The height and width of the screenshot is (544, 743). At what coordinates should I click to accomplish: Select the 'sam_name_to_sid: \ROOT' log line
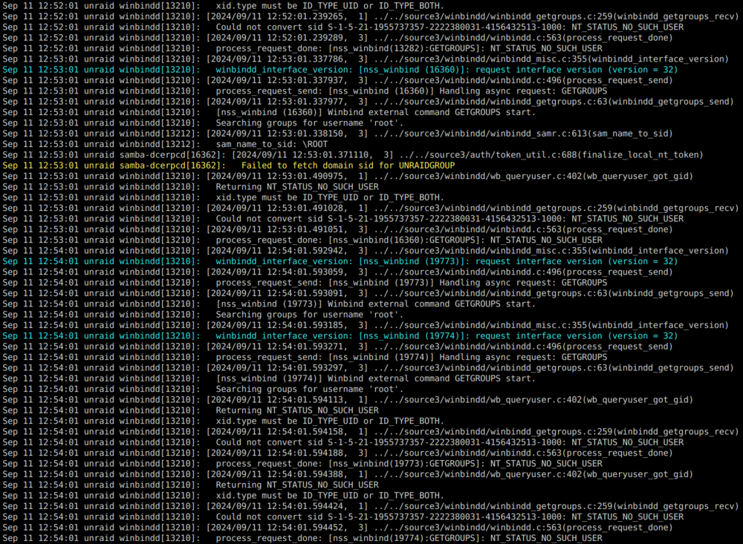pos(165,144)
